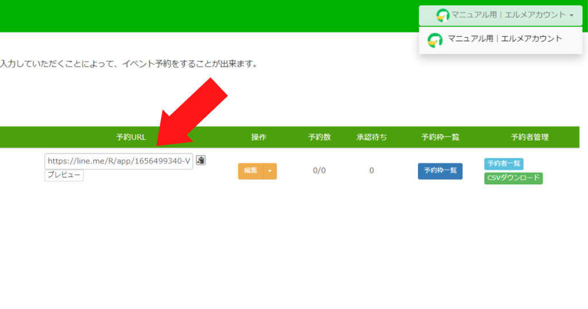Click the CSVダウンロード button
The height and width of the screenshot is (309, 588).
click(513, 178)
